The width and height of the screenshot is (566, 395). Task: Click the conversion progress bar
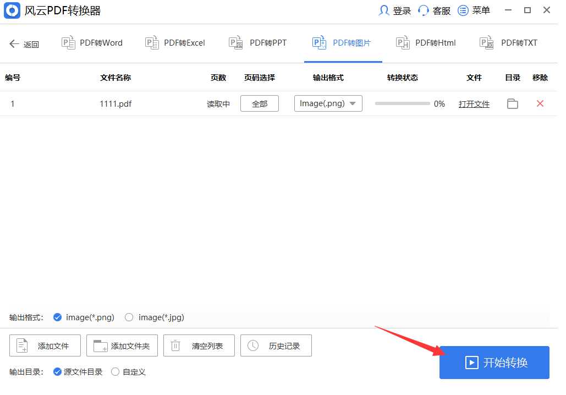402,103
